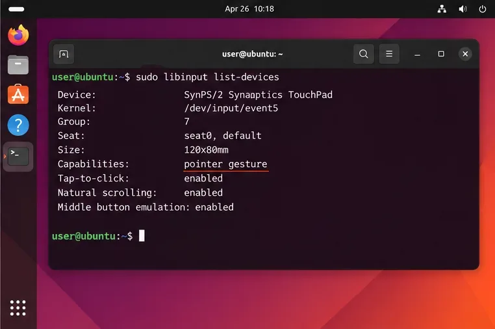The image size is (495, 329).
Task: Select the kernel path /dev/input/event5
Action: [x=231, y=108]
